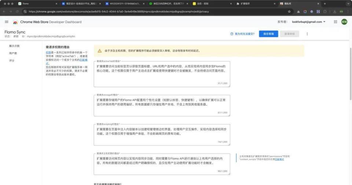Reload the current page
The width and height of the screenshot is (352, 185).
pos(17,11)
